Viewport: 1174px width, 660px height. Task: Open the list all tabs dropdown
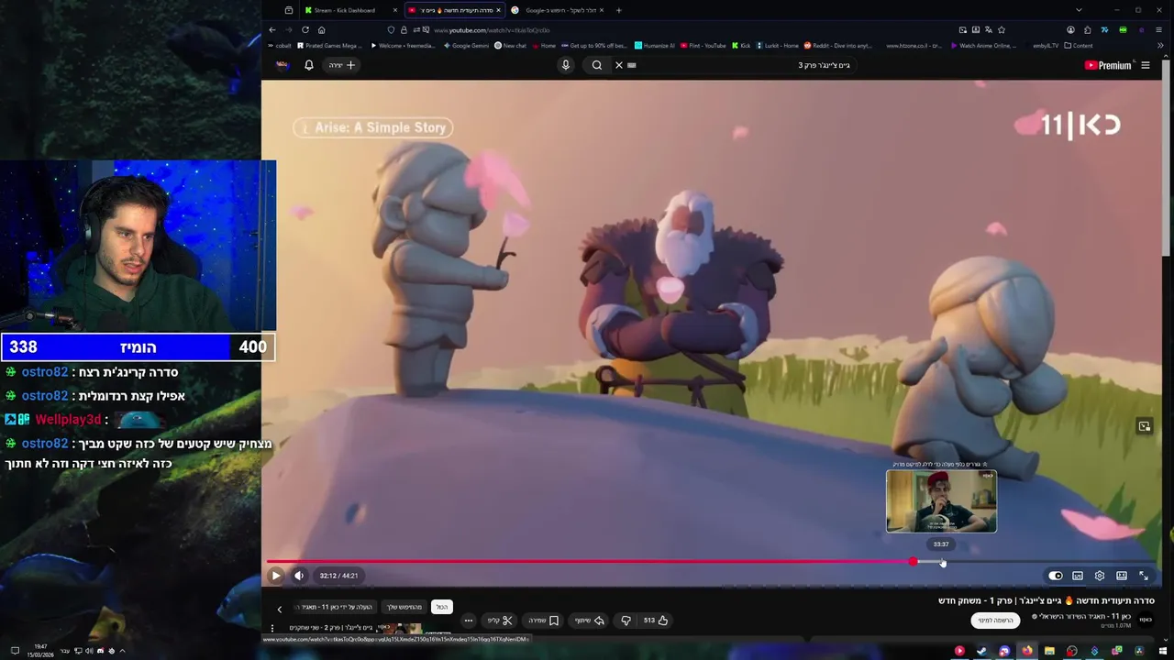click(x=1080, y=10)
